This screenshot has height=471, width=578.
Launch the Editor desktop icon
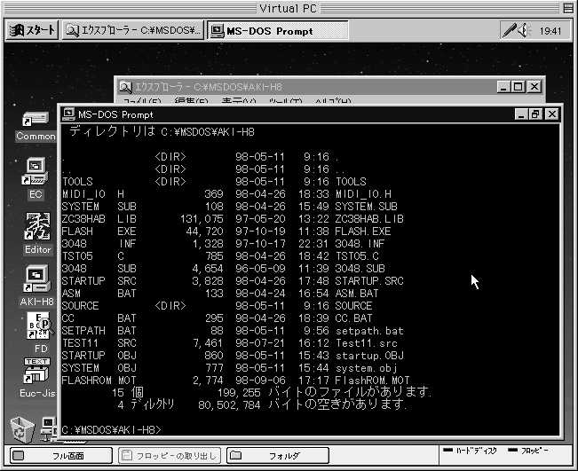pyautogui.click(x=37, y=226)
